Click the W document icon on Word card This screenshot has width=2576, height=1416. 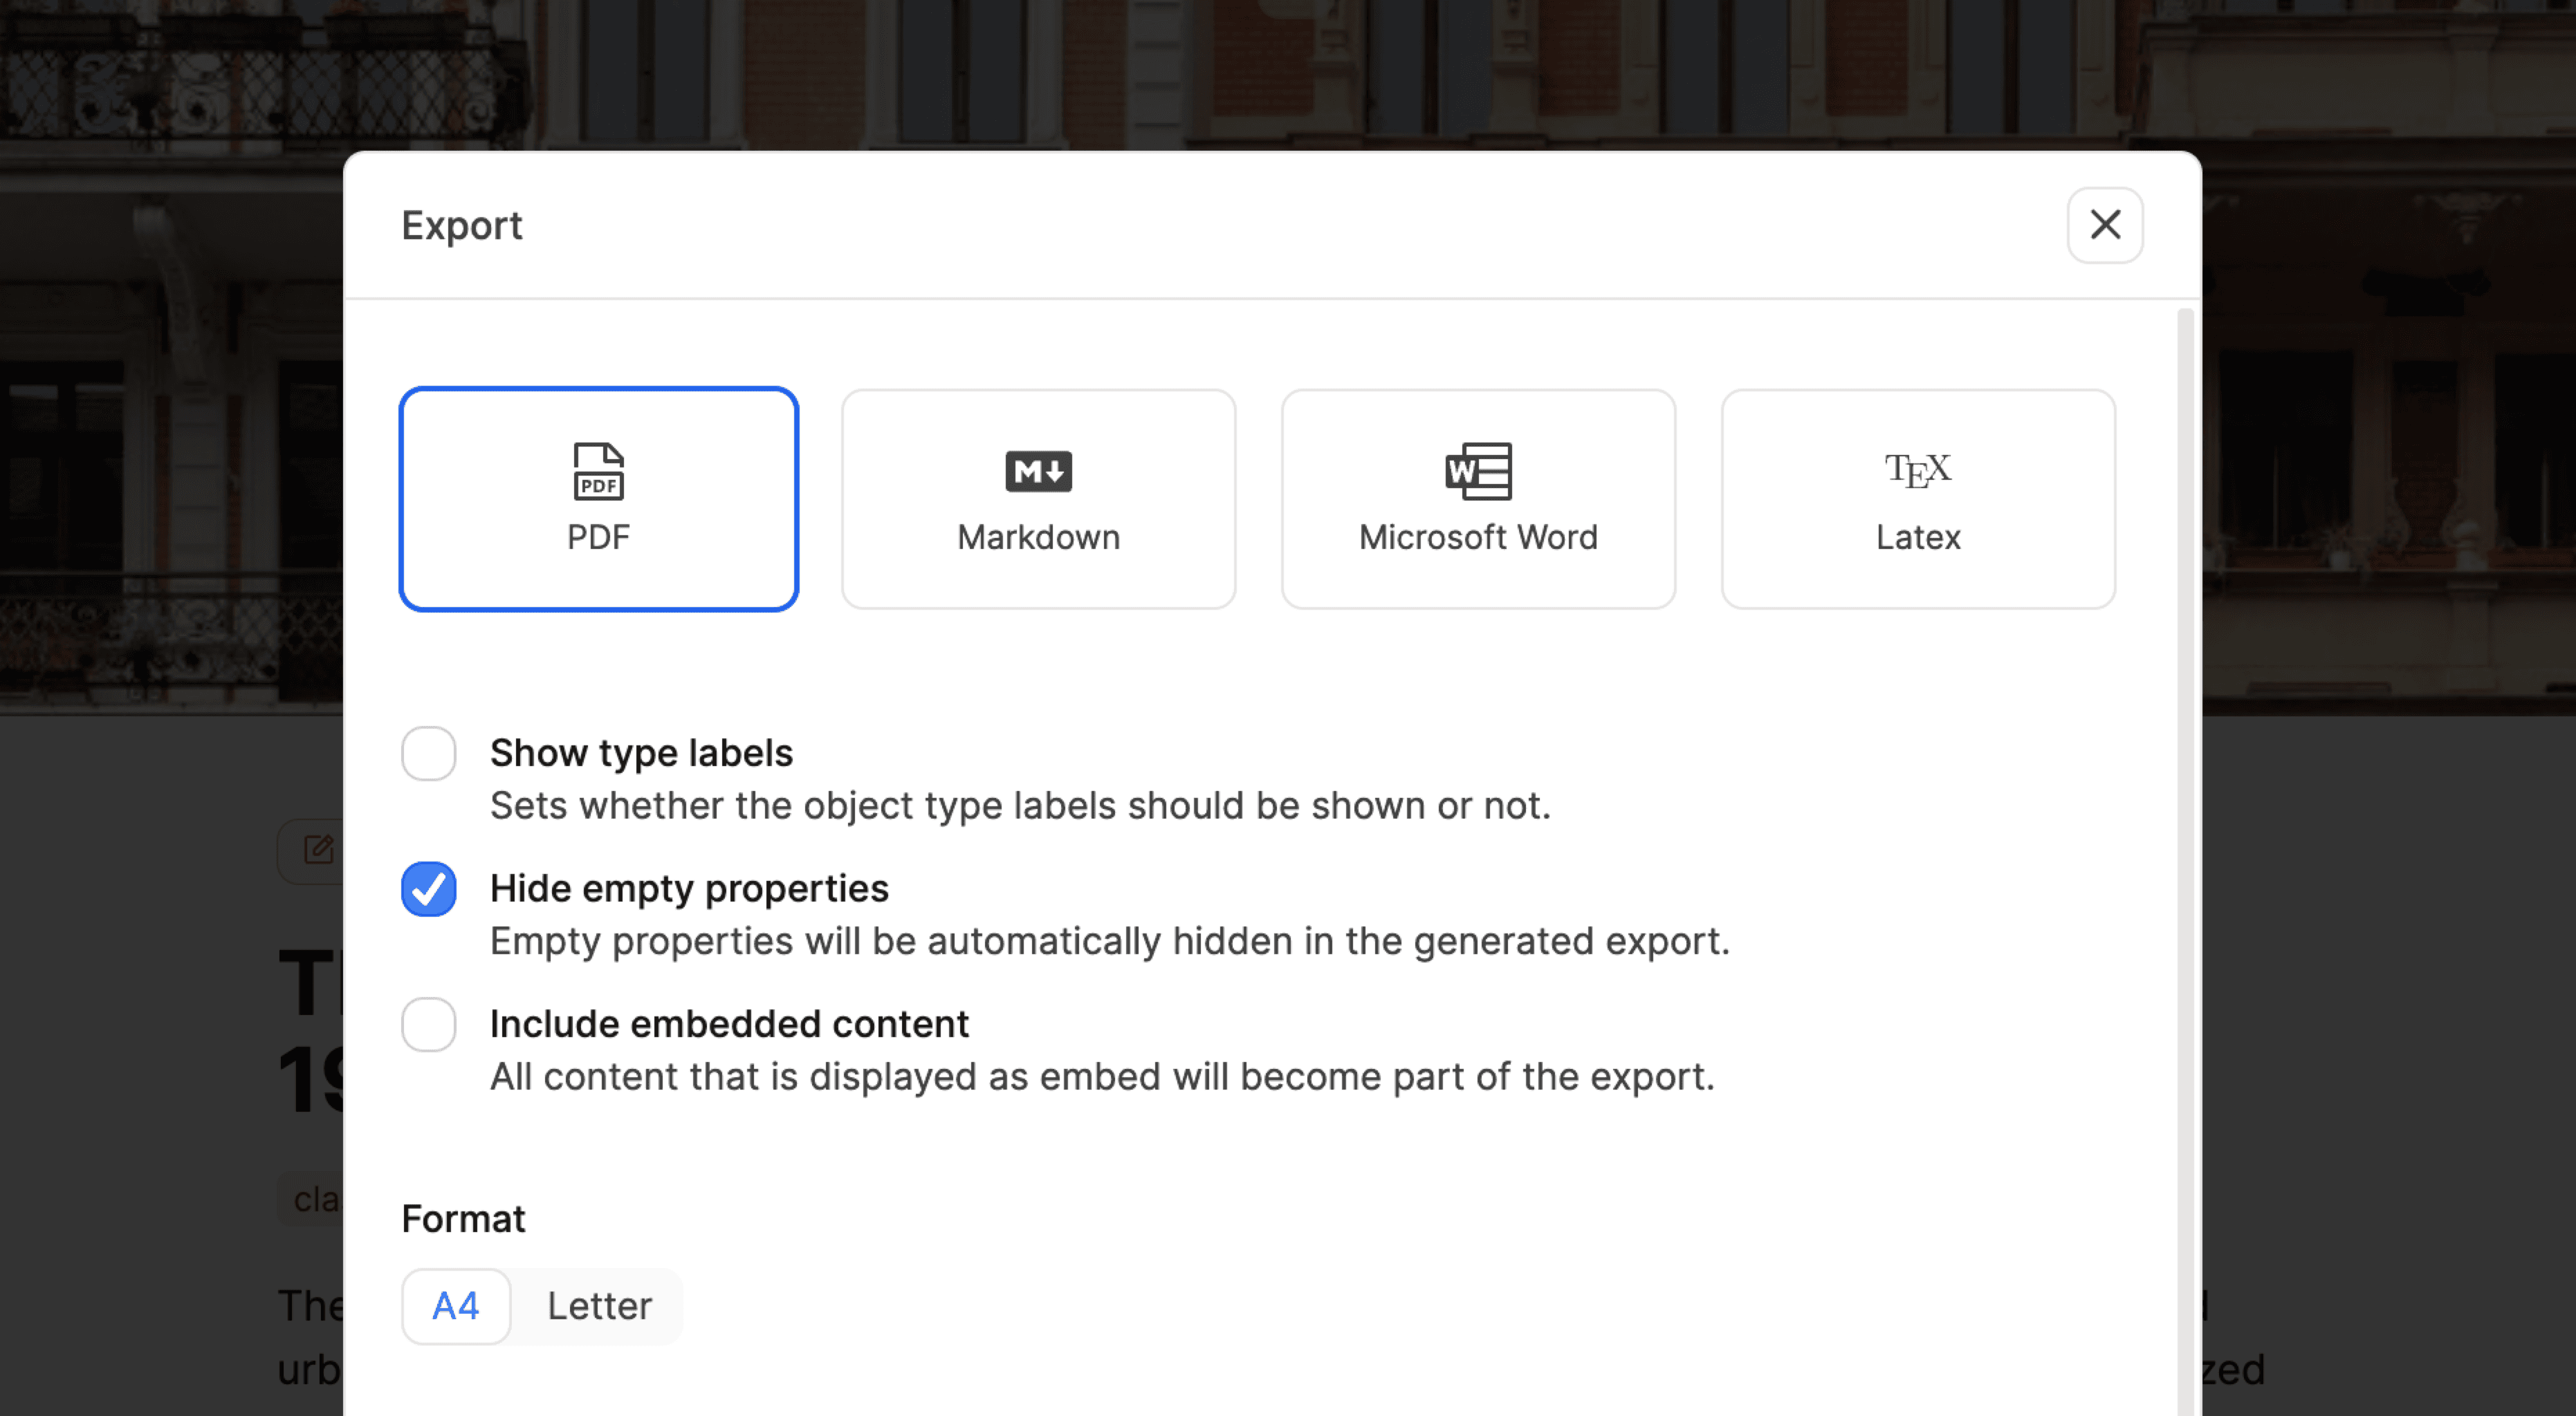(x=1477, y=471)
